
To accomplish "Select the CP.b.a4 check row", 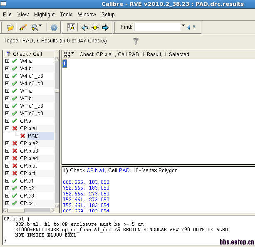I will tap(29, 158).
